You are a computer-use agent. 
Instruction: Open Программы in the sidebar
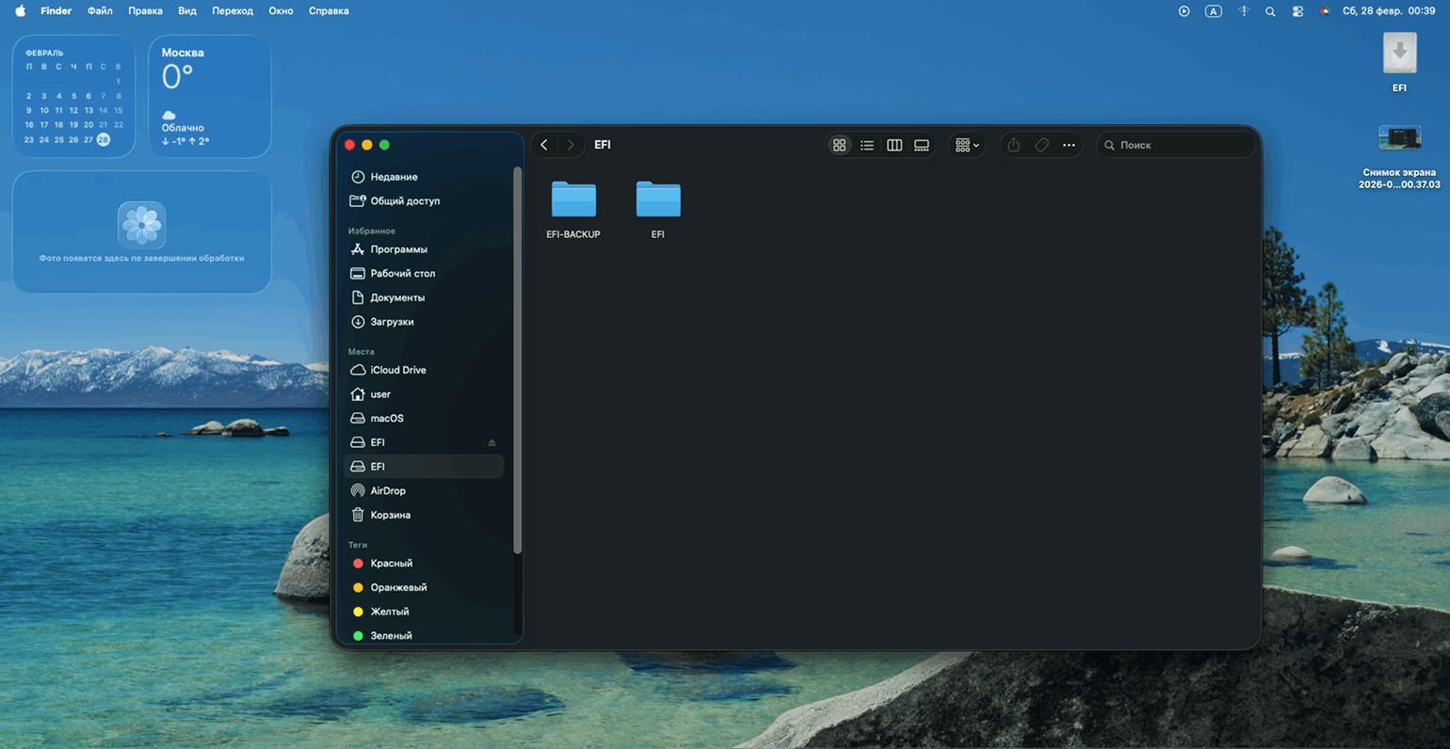424,249
